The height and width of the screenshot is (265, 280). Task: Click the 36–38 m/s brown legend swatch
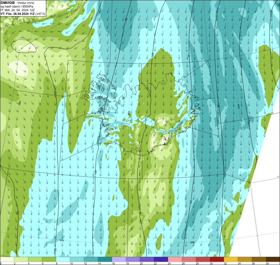pos(259,259)
